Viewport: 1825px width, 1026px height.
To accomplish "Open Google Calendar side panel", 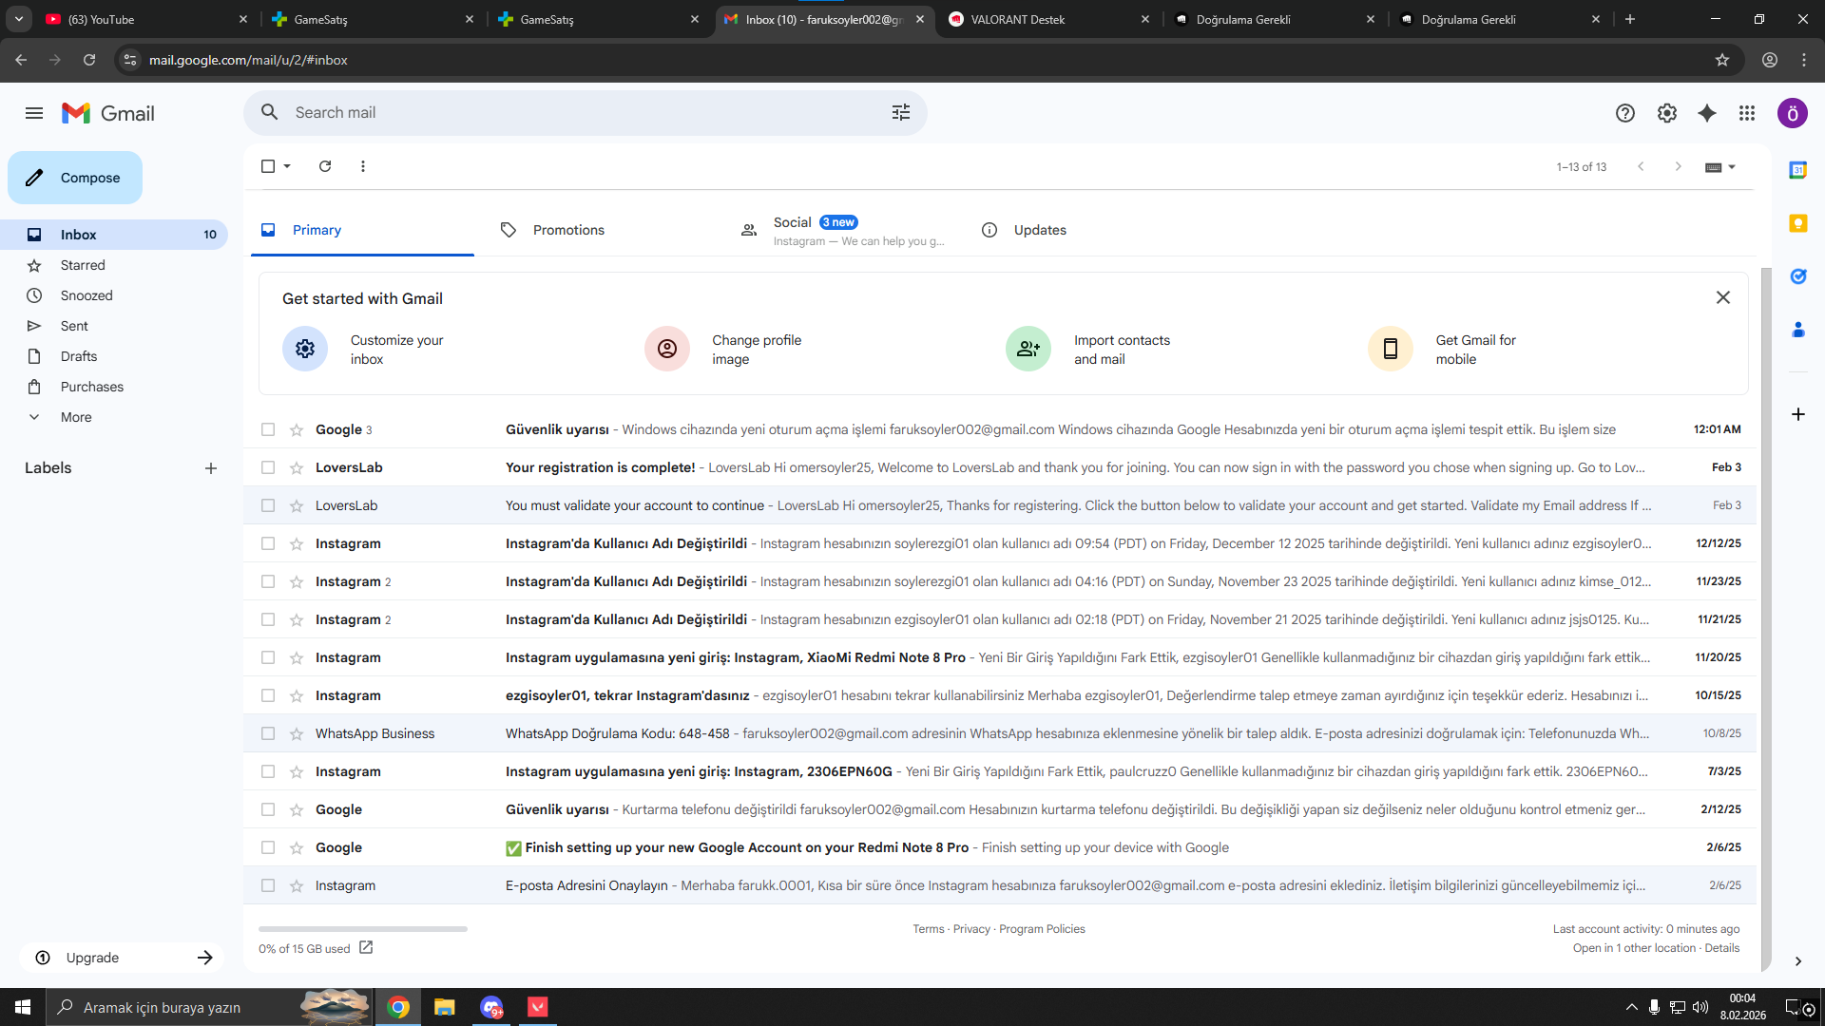I will (1798, 170).
